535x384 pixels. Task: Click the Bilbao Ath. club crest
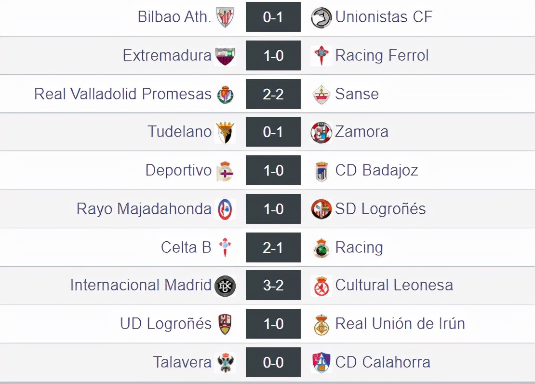[225, 17]
